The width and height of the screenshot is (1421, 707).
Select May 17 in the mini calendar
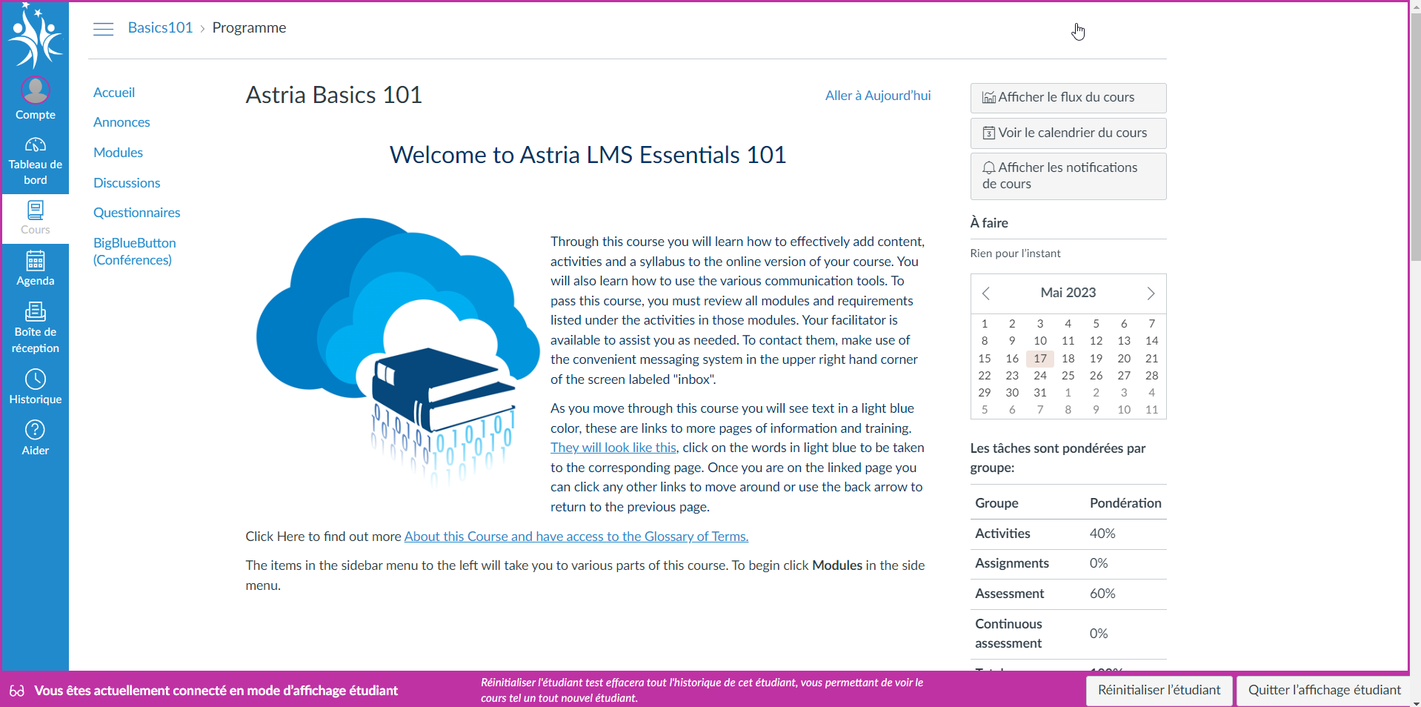(1040, 359)
